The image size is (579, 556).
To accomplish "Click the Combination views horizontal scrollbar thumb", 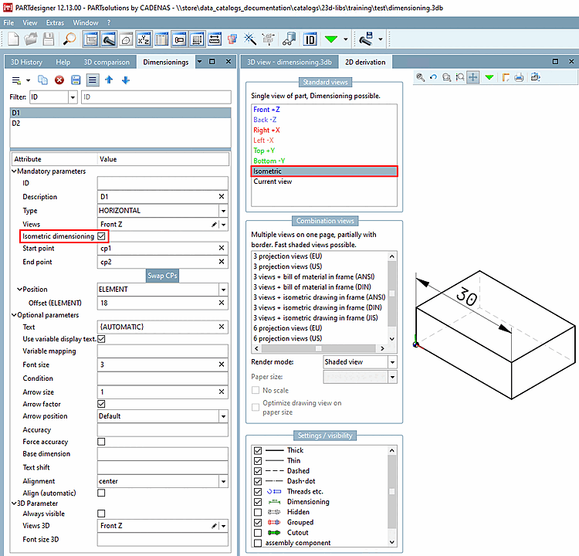I will coord(318,348).
